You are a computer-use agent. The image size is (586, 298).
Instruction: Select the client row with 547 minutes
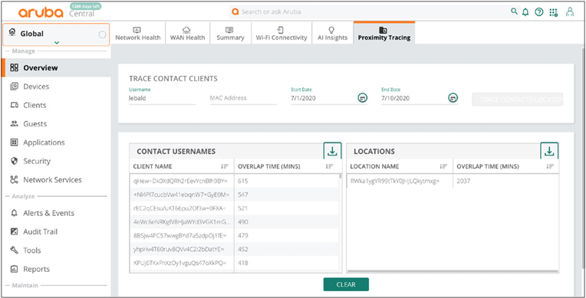(235, 195)
